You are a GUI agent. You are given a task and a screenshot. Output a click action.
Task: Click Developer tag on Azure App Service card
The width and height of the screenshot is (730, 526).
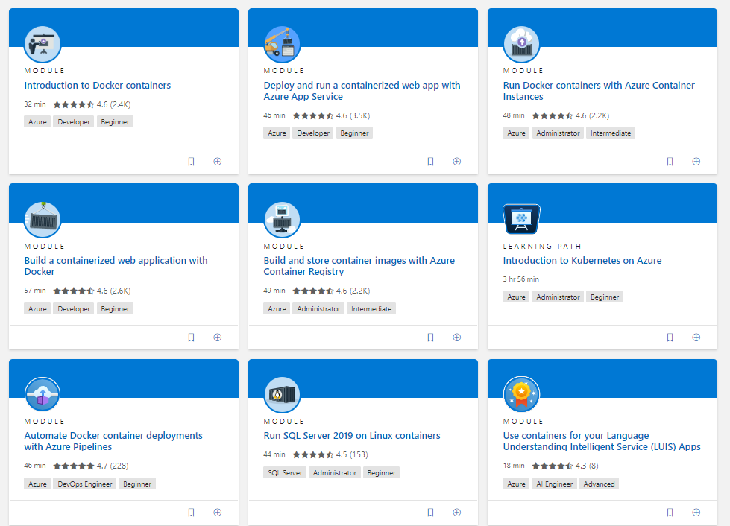[313, 133]
